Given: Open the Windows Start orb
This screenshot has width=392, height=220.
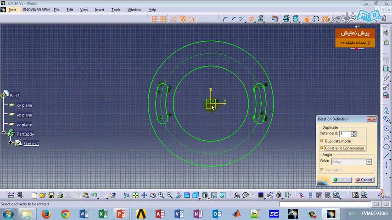Looking at the screenshot, I should (8, 214).
